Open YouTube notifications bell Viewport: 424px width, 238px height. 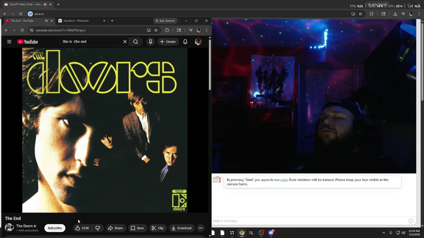185,42
